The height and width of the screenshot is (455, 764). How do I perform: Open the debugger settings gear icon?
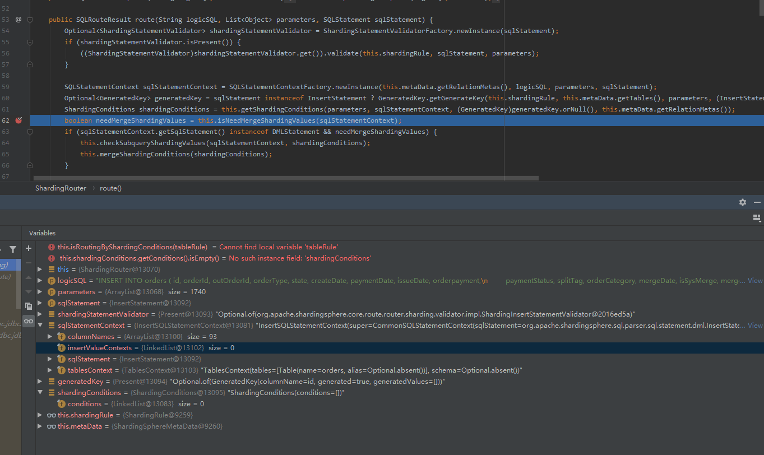743,202
